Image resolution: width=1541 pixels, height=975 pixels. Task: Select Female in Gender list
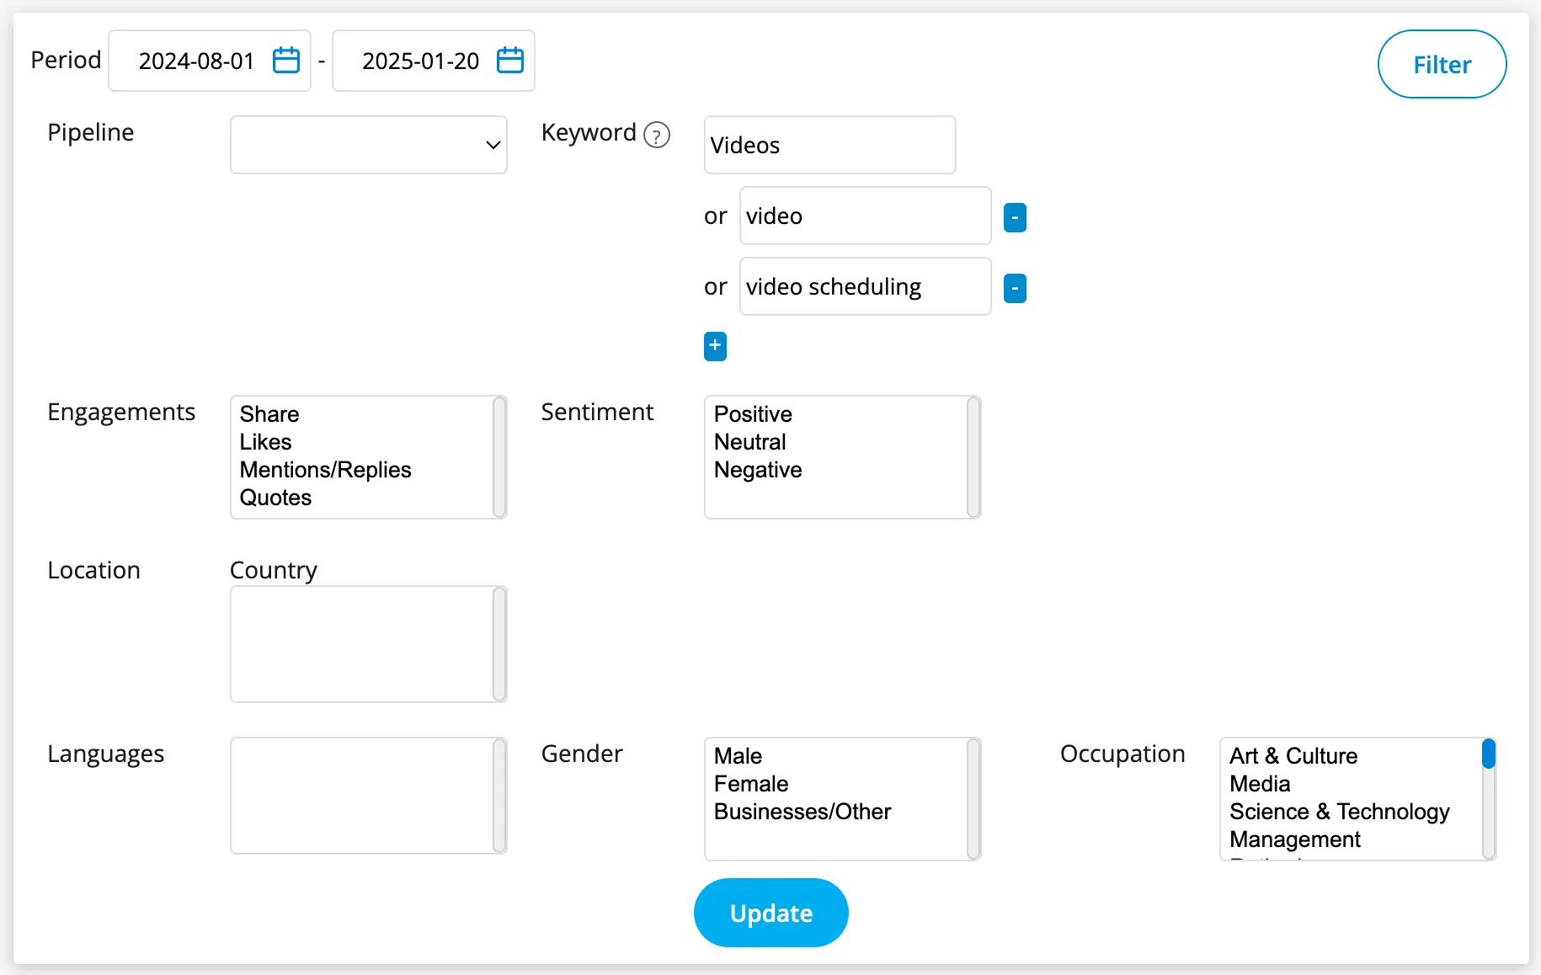click(x=837, y=784)
